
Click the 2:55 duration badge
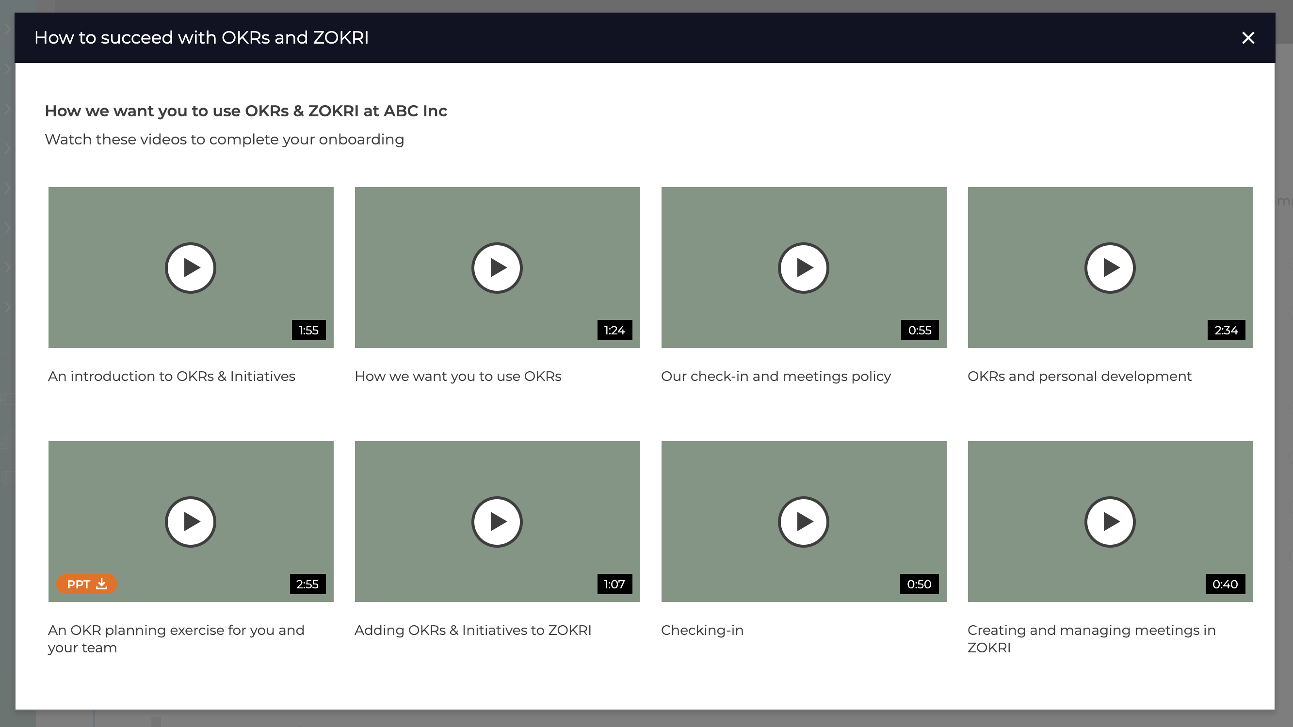click(x=307, y=584)
